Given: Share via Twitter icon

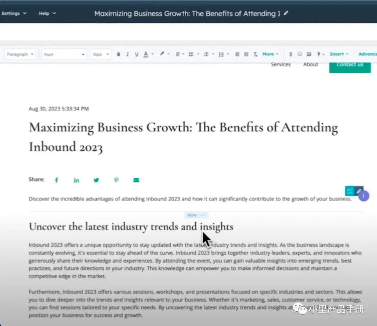Looking at the screenshot, I should [x=96, y=180].
